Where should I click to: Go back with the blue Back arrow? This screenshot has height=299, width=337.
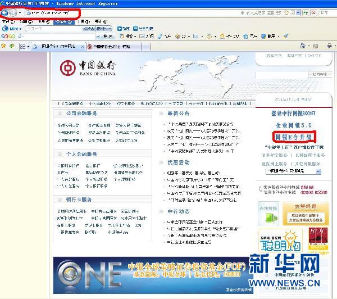tap(4, 13)
